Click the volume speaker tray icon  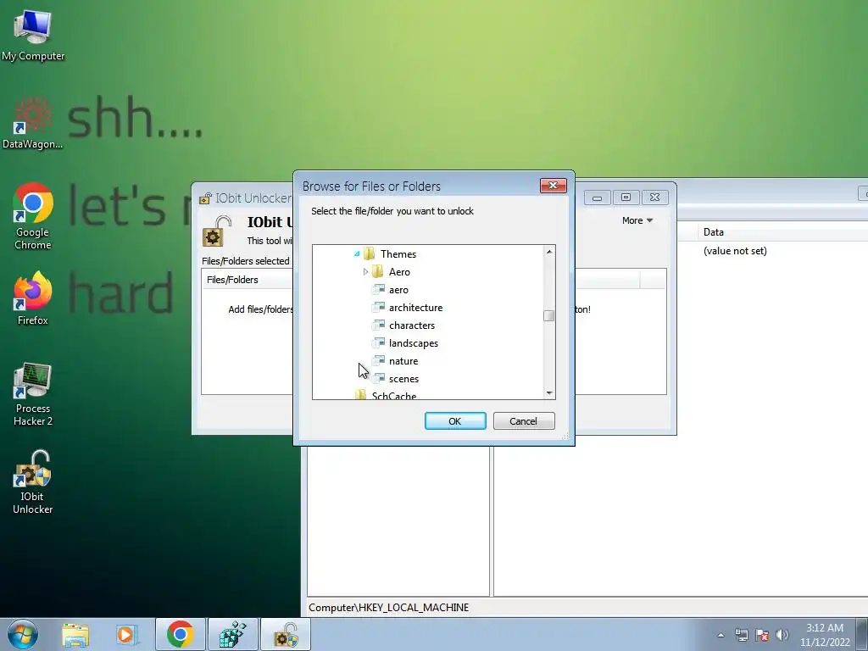pos(782,635)
